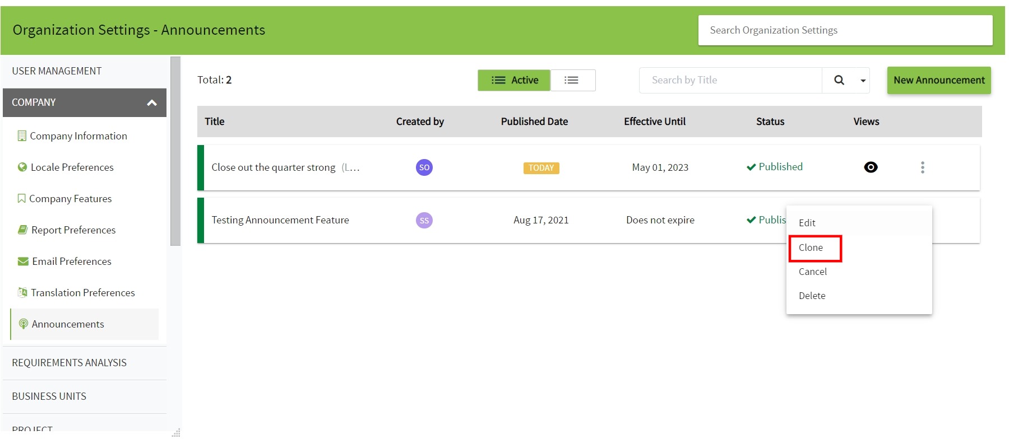The image size is (1009, 439).
Task: Go to Company Features
Action: 71,199
